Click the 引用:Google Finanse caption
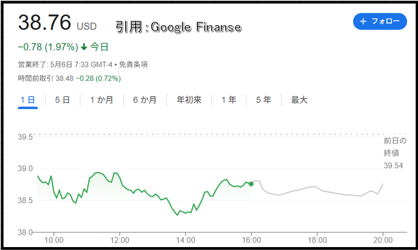This screenshot has height=250, width=418. pyautogui.click(x=179, y=28)
